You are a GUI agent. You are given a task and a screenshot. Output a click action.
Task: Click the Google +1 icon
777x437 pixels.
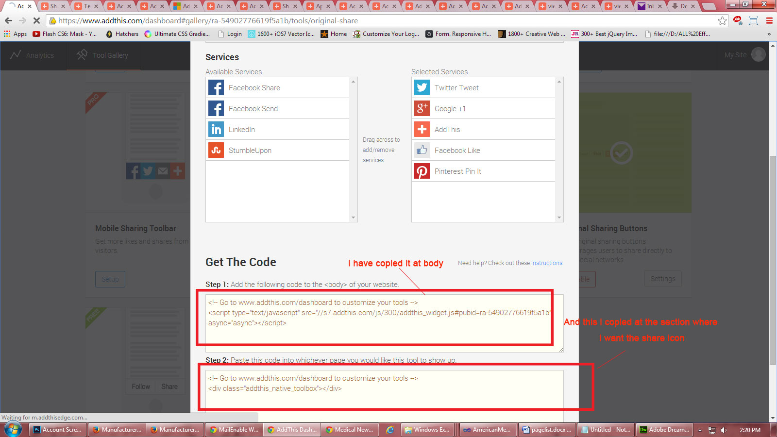pos(422,109)
